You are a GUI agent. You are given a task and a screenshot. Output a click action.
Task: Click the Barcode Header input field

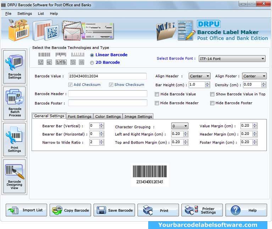pos(107,94)
